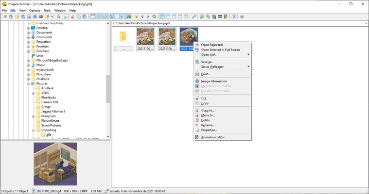369x194 pixels.
Task: Open the Tools menu
Action: (47, 10)
